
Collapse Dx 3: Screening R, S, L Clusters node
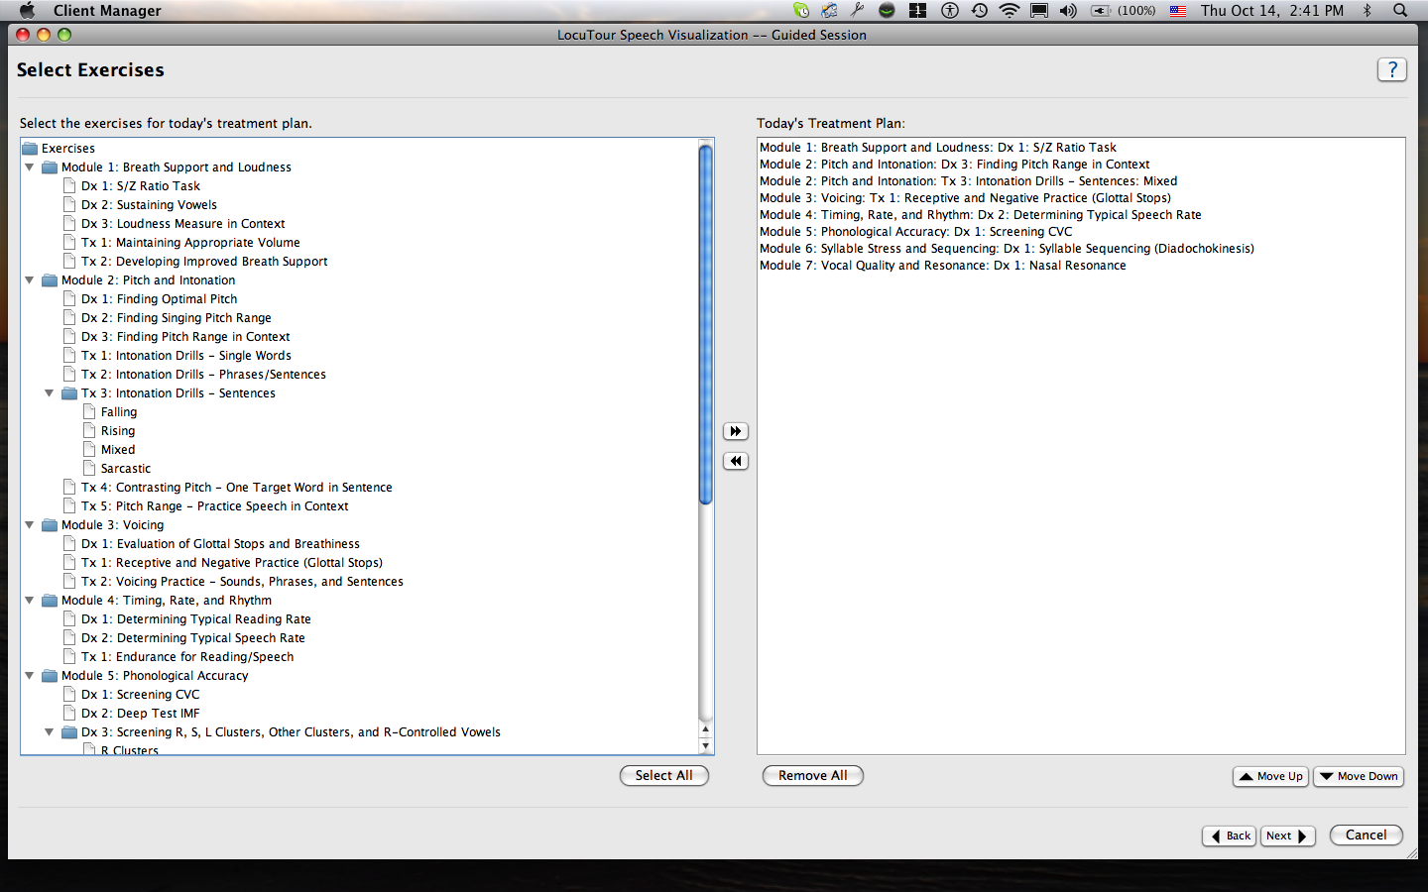[50, 732]
